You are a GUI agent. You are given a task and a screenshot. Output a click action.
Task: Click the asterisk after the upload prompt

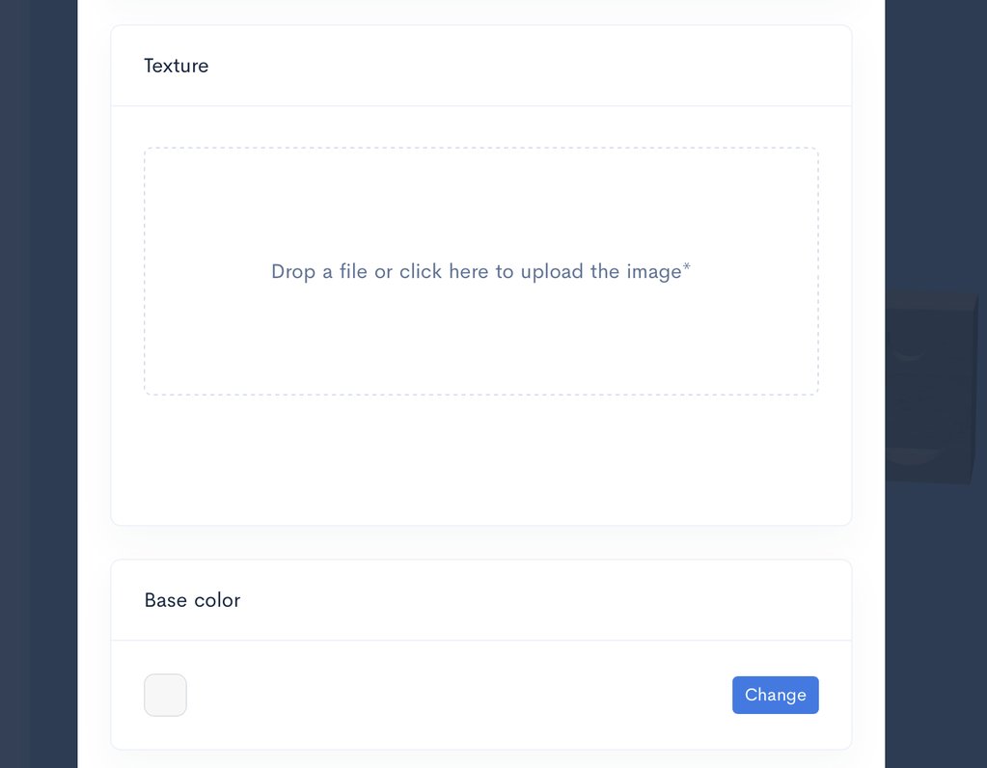click(687, 267)
